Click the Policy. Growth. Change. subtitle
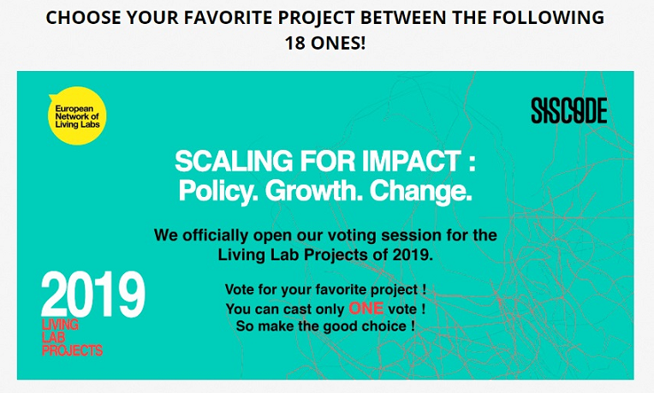The width and height of the screenshot is (654, 393). [325, 191]
